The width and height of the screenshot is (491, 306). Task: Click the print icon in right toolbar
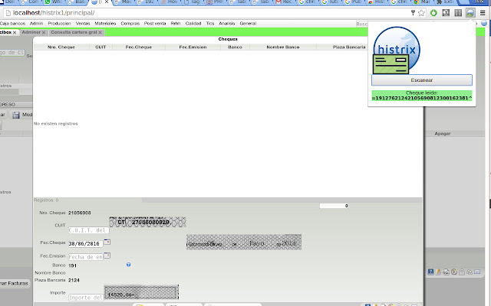click(447, 272)
